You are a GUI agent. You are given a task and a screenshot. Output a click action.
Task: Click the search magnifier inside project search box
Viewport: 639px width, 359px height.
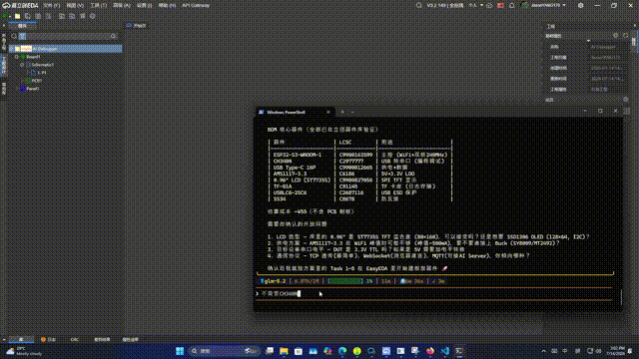click(x=113, y=36)
